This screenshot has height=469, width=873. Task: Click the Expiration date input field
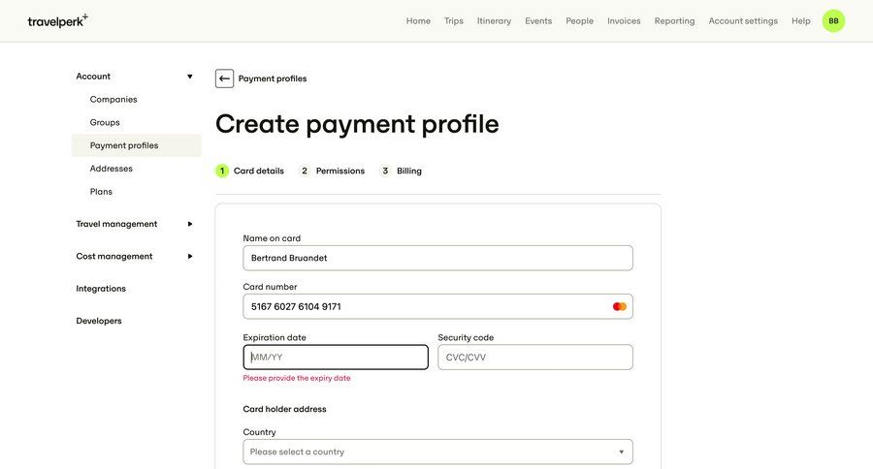(336, 357)
